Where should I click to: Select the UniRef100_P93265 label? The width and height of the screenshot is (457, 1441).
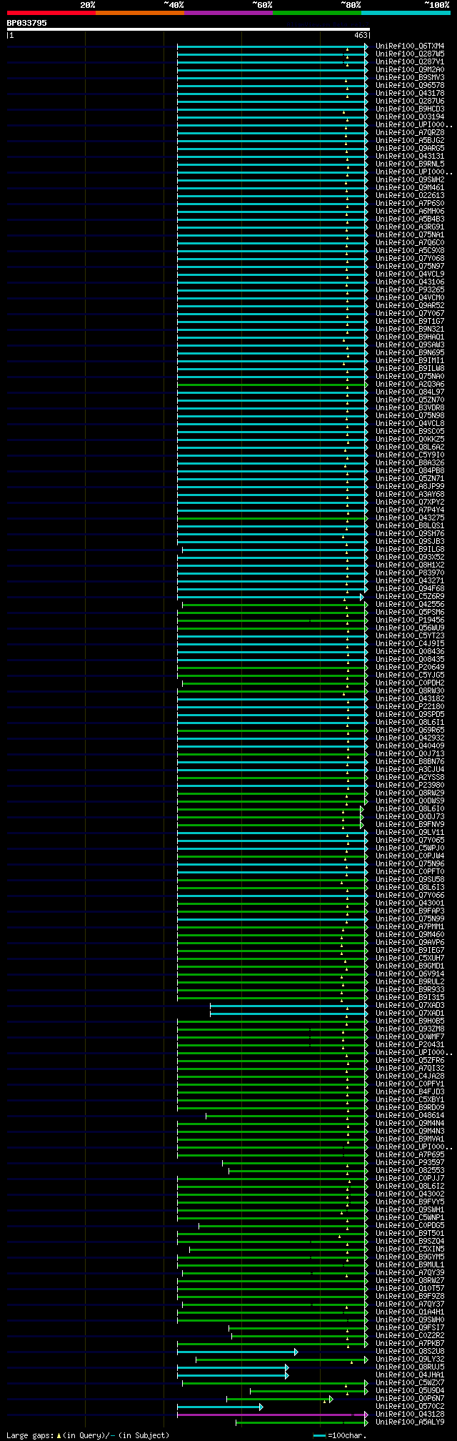tap(410, 289)
